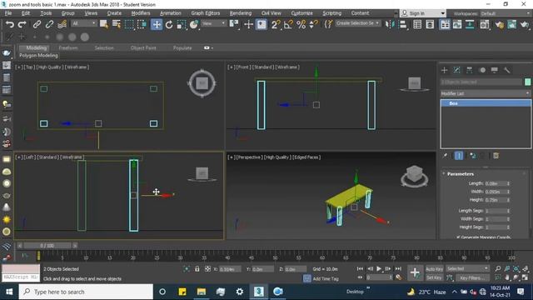
Task: Click the Select and Place icon
Action: coord(194,24)
